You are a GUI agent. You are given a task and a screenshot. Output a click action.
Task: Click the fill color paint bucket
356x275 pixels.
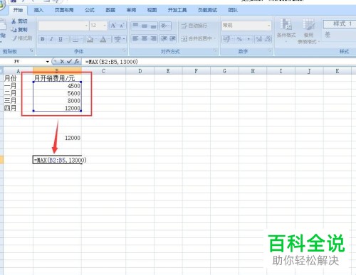90,39
